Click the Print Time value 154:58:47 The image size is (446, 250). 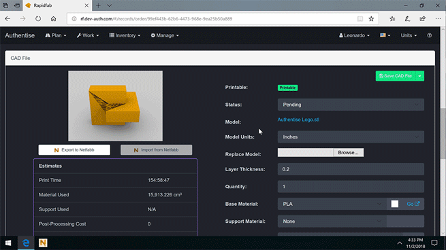[x=159, y=180]
